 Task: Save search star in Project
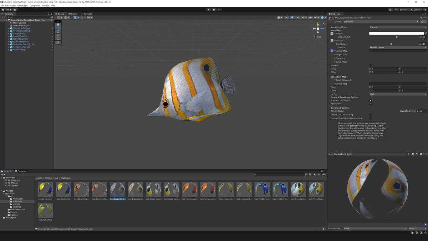[319, 175]
